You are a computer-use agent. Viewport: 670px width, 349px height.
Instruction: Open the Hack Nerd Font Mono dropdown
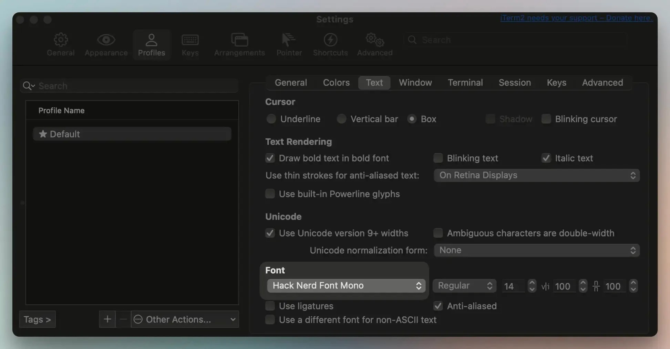click(345, 285)
